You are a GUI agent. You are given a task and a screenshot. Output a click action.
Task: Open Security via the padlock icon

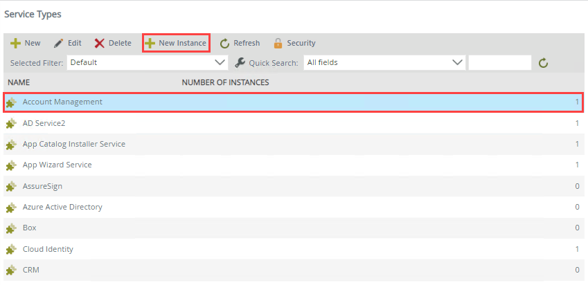[278, 43]
